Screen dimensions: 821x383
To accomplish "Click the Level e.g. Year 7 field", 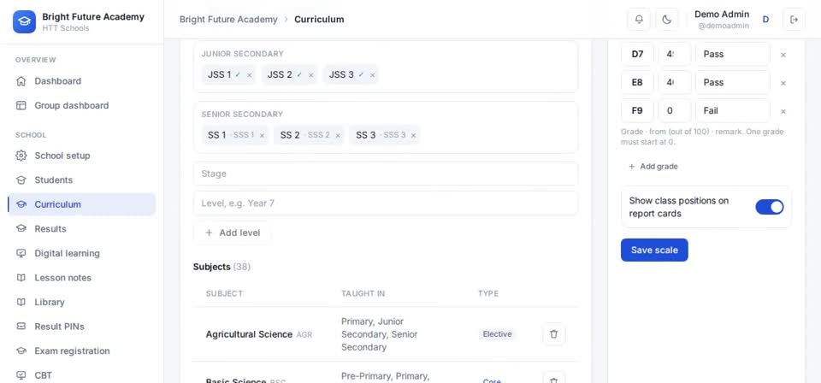I will [x=386, y=203].
